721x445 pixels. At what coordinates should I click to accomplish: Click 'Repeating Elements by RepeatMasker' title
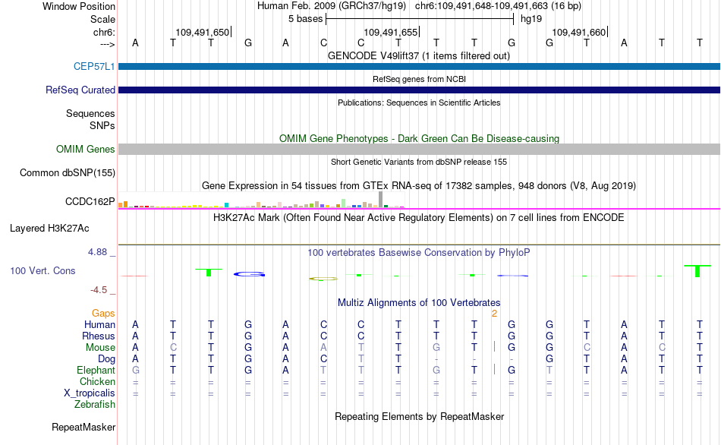click(x=419, y=416)
